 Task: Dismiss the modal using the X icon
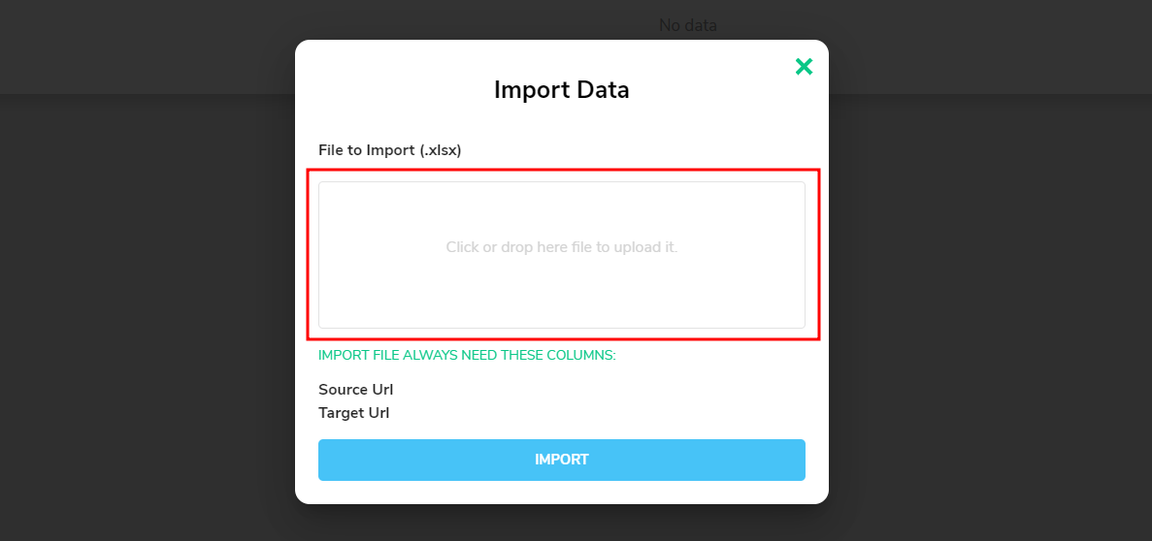(804, 67)
